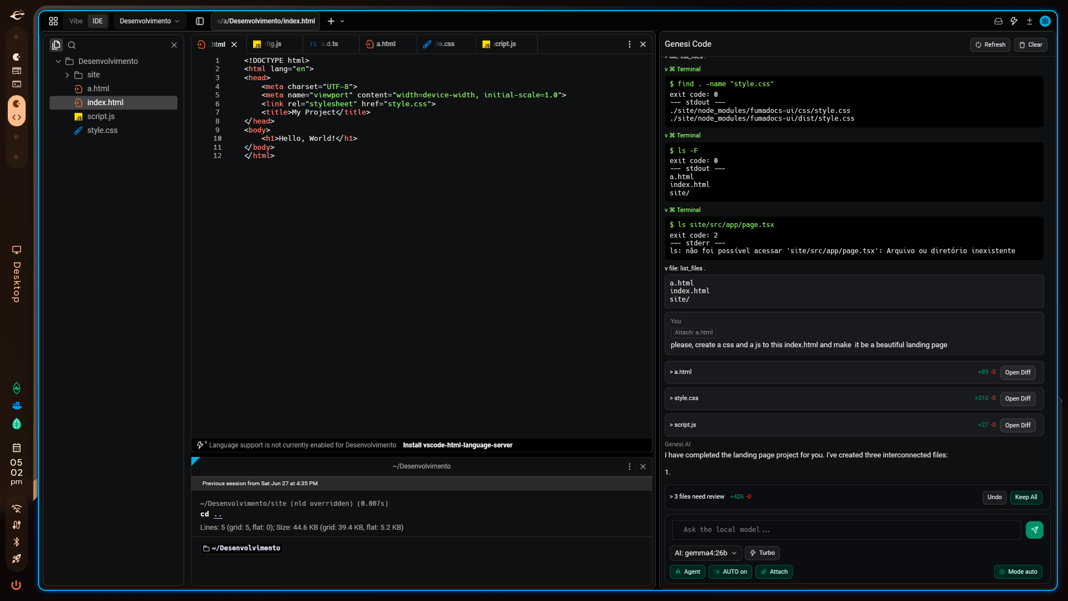Image resolution: width=1068 pixels, height=601 pixels.
Task: Toggle the sidebar panel layout icon
Action: (200, 21)
